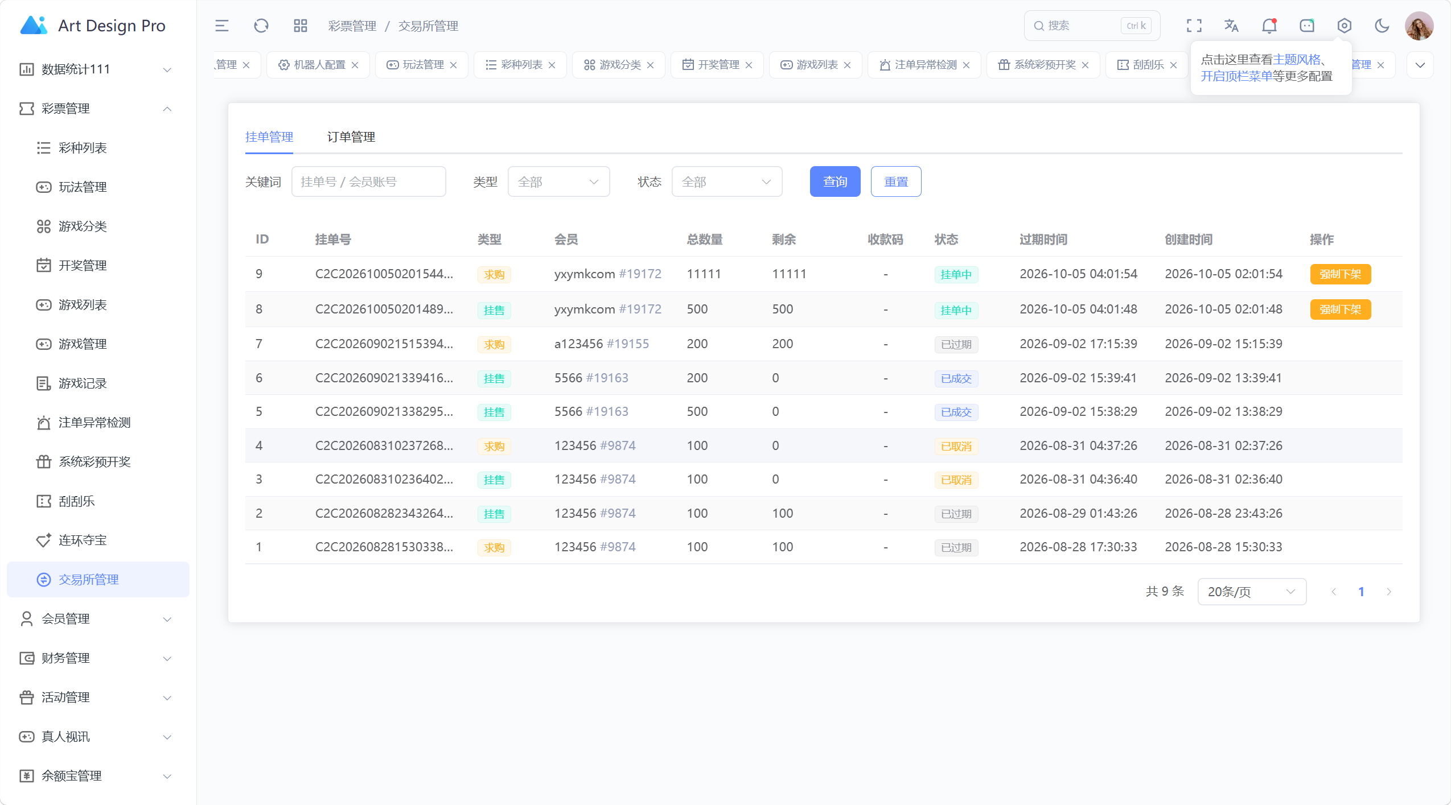
Task: Click the refresh page icon
Action: [x=261, y=26]
